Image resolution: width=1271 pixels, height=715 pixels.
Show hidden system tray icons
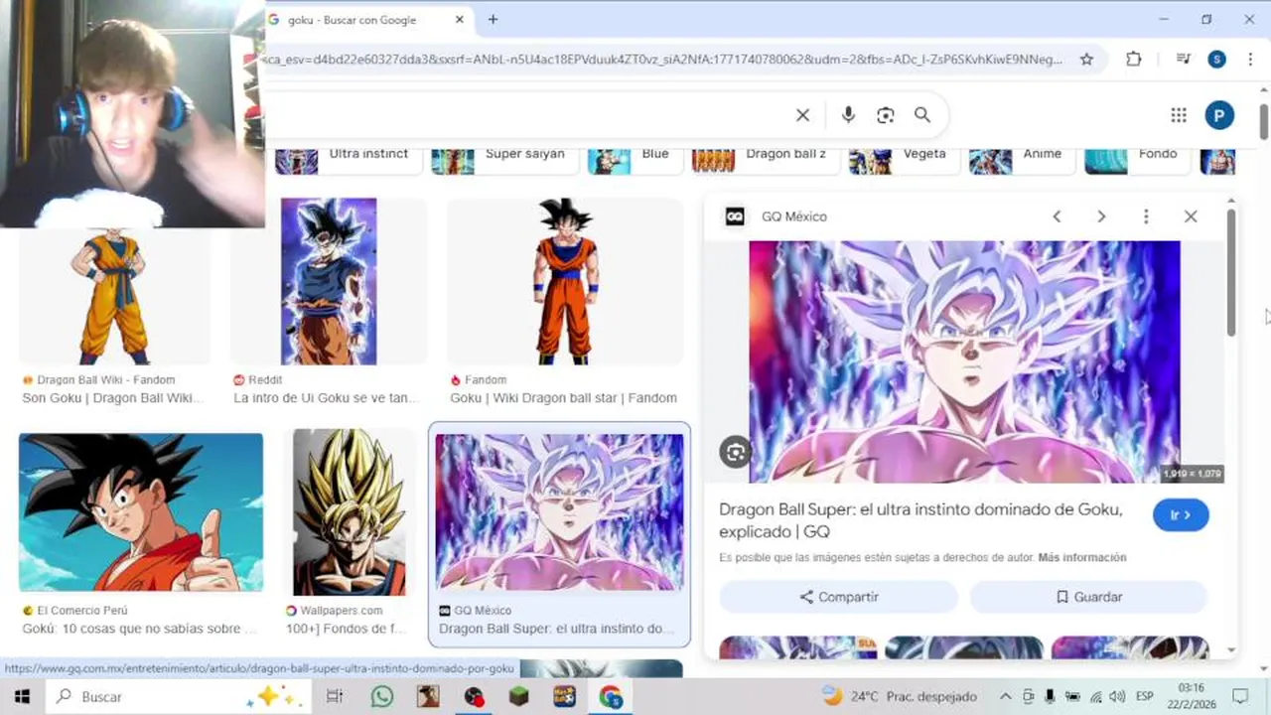(x=1005, y=697)
